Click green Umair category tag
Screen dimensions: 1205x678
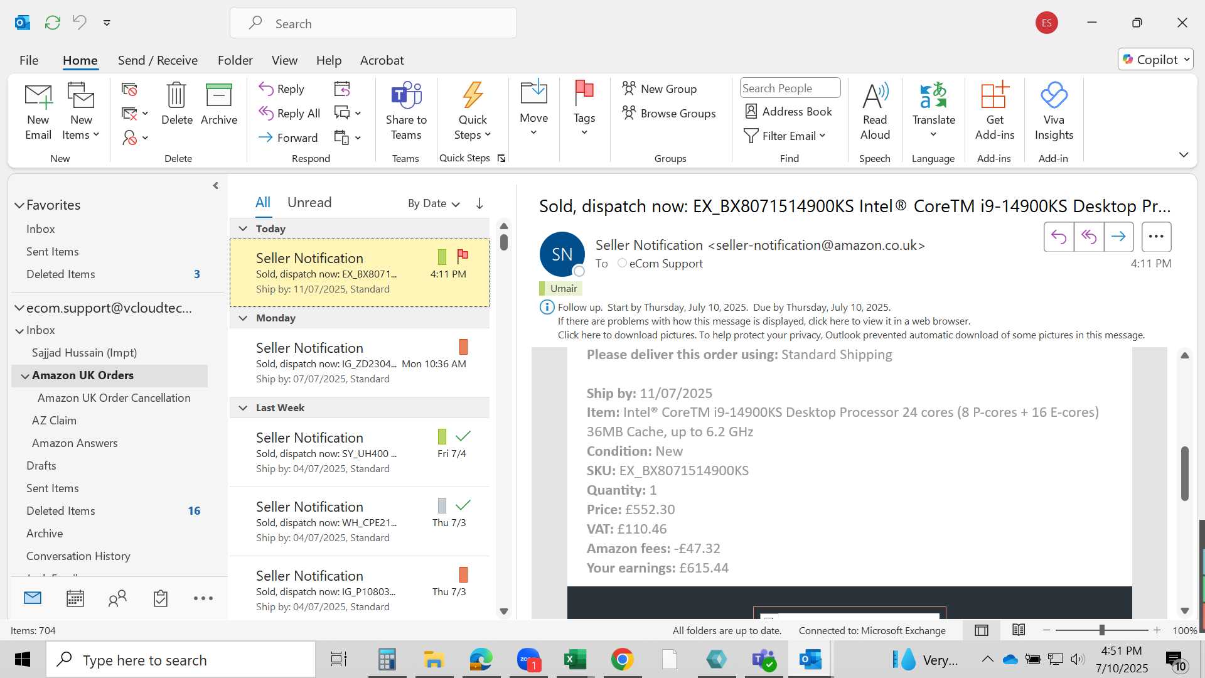tap(560, 288)
